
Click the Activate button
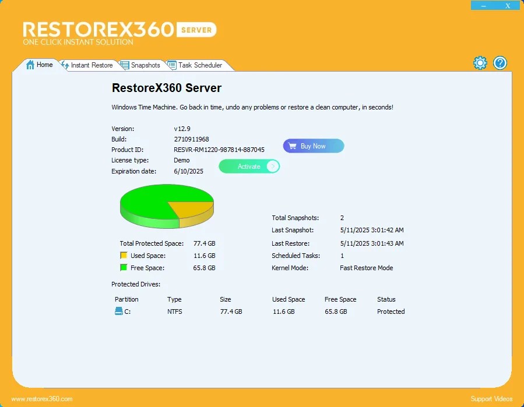(249, 167)
